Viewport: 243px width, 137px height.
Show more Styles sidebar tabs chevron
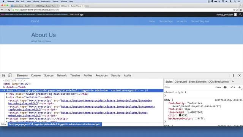click(233, 81)
